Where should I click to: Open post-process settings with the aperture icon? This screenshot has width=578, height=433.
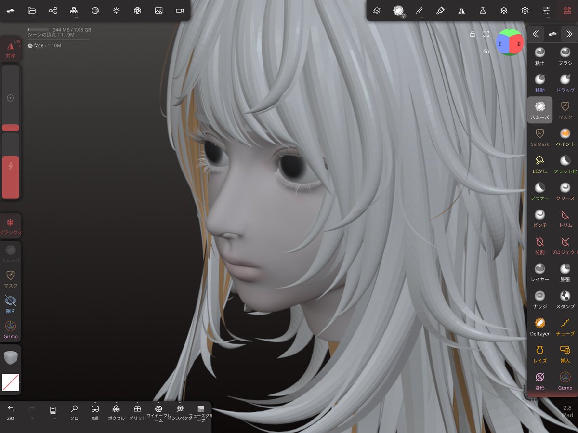pyautogui.click(x=137, y=10)
